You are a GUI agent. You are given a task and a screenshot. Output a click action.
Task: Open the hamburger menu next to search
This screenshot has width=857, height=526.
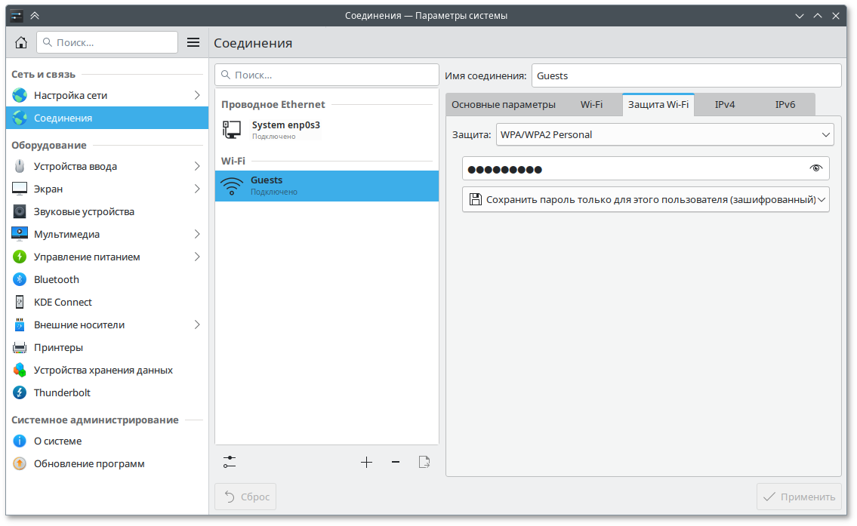coord(193,42)
